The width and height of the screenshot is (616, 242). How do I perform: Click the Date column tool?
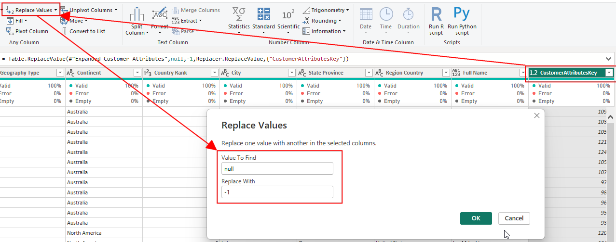366,21
